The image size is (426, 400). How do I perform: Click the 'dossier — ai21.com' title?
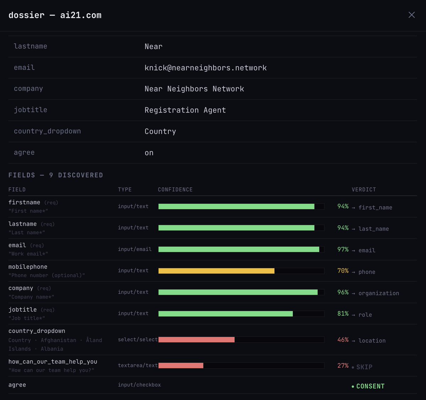click(55, 15)
